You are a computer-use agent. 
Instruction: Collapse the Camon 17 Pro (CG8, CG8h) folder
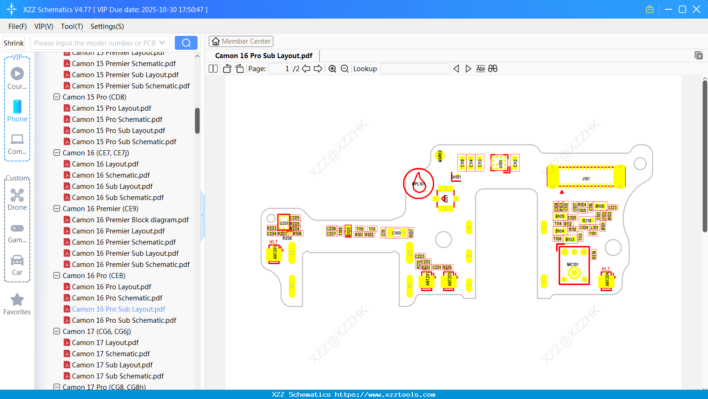pyautogui.click(x=57, y=387)
